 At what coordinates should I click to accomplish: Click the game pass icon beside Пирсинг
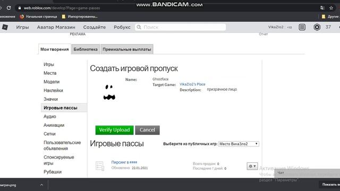pyautogui.click(x=100, y=166)
